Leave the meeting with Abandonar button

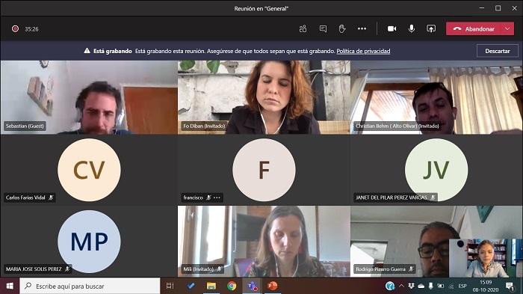tap(474, 28)
